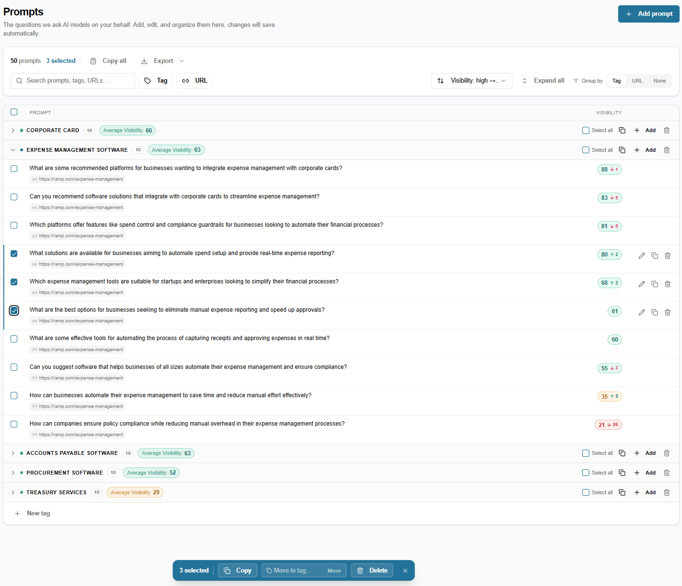The width and height of the screenshot is (682, 586).
Task: Delete the 3 selected prompts
Action: tap(372, 571)
